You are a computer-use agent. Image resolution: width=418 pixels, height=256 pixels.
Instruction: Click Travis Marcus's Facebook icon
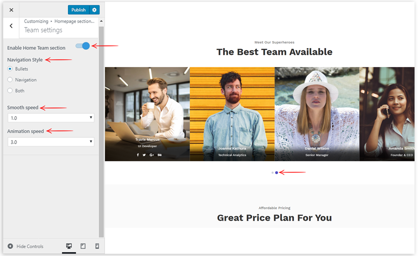coord(138,155)
